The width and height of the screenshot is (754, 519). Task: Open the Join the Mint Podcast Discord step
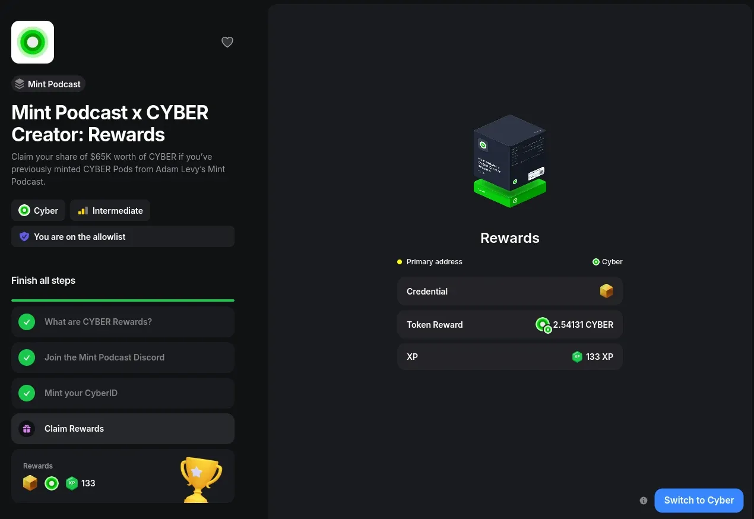tap(123, 357)
